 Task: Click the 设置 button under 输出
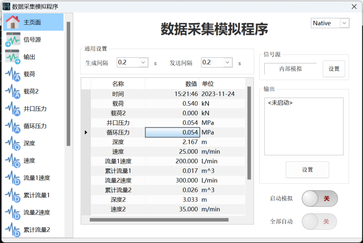point(307,170)
